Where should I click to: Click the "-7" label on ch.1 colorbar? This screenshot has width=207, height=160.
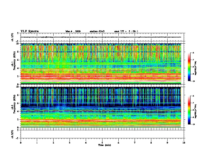tap(193, 60)
